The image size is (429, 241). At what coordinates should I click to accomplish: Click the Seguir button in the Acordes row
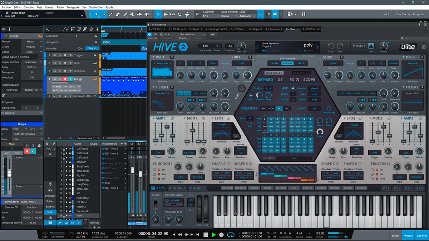[92, 48]
